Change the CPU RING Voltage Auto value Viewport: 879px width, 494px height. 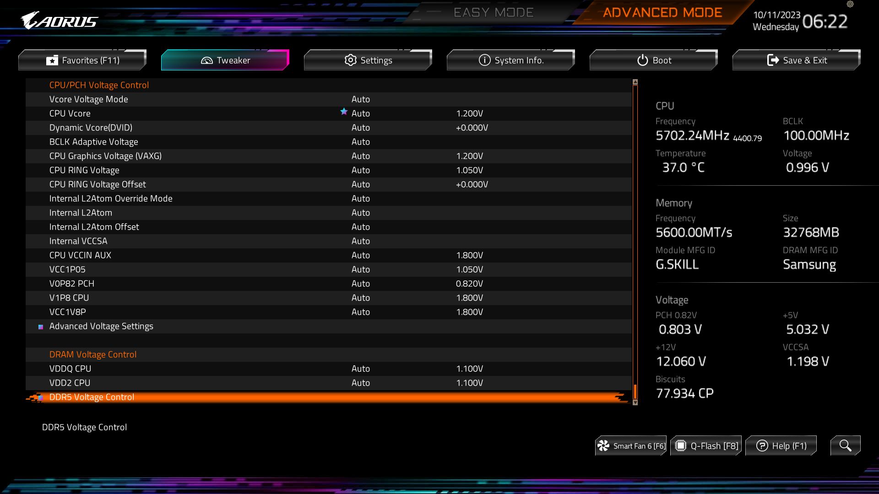[360, 170]
